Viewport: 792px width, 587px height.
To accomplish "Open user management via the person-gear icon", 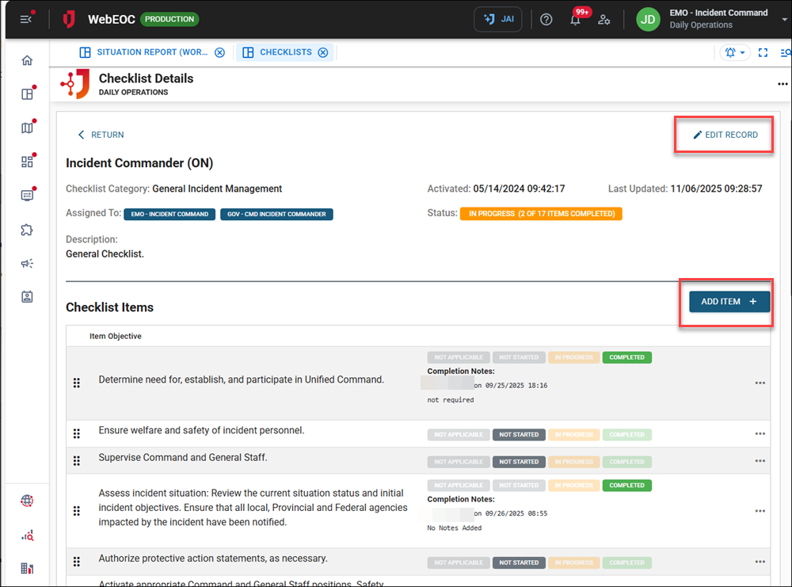I will coord(604,18).
